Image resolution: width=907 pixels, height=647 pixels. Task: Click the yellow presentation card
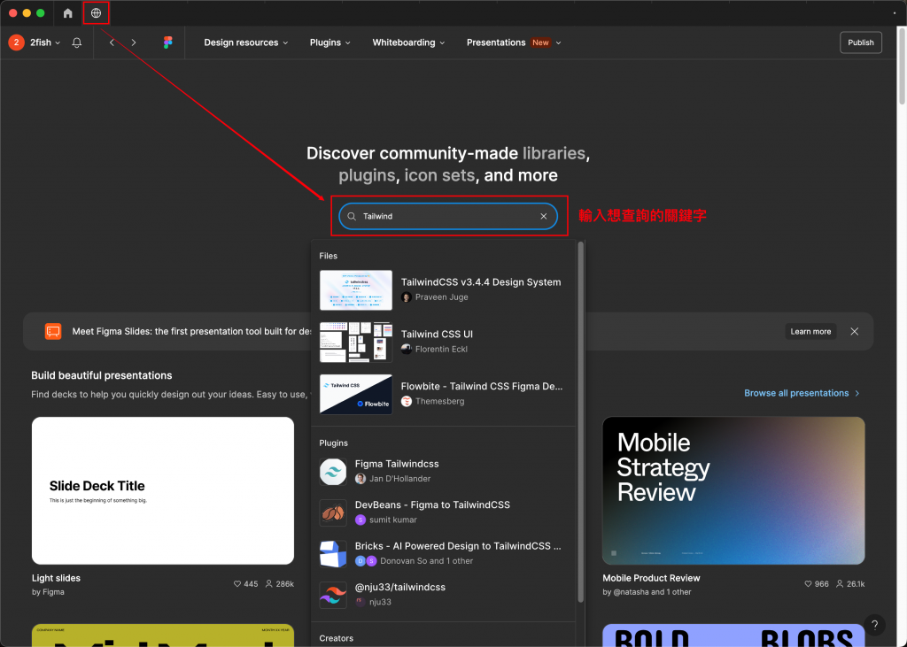tap(163, 635)
